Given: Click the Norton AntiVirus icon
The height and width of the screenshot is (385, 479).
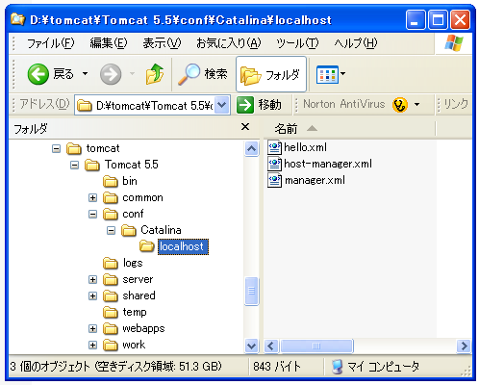Looking at the screenshot, I should tap(400, 105).
